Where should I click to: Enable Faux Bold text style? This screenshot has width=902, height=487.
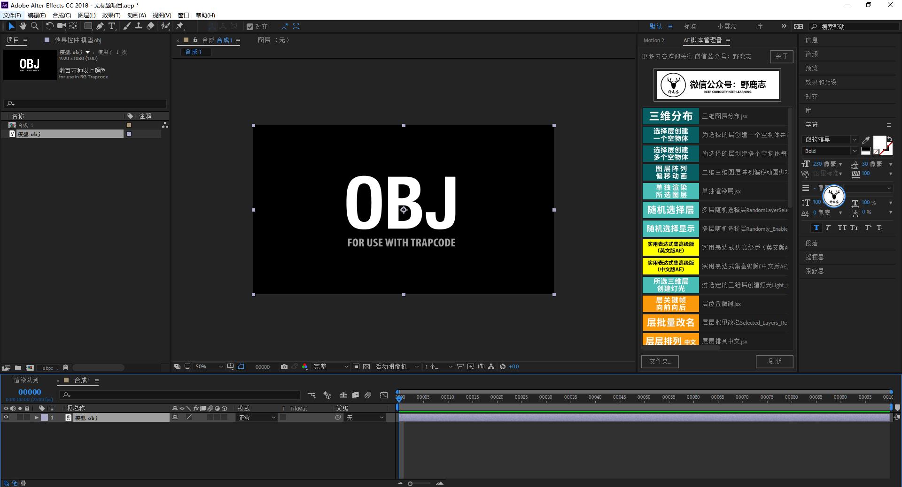click(816, 228)
